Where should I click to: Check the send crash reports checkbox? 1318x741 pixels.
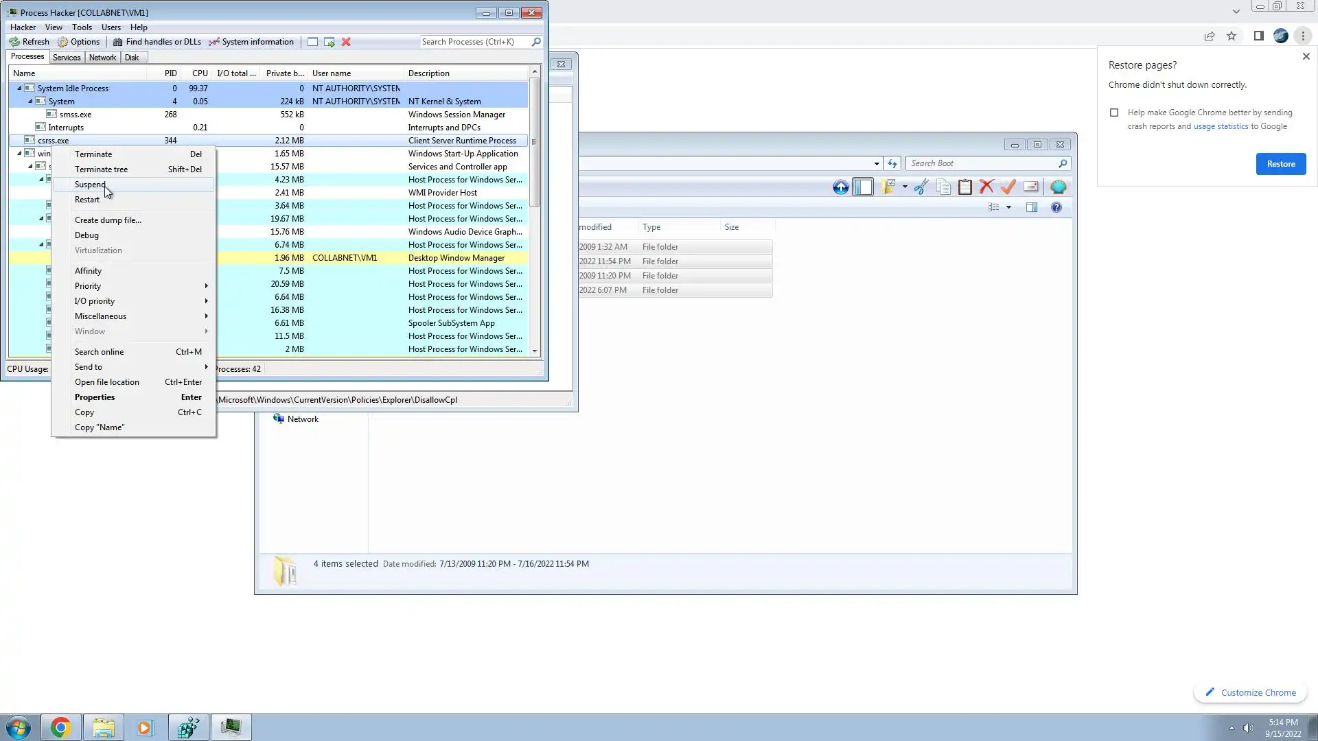pyautogui.click(x=1114, y=113)
